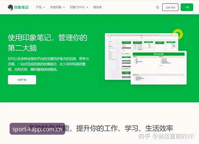Open the search magnifier icon
Screen dimensions: 199x144
pyautogui.click(x=158, y=7)
